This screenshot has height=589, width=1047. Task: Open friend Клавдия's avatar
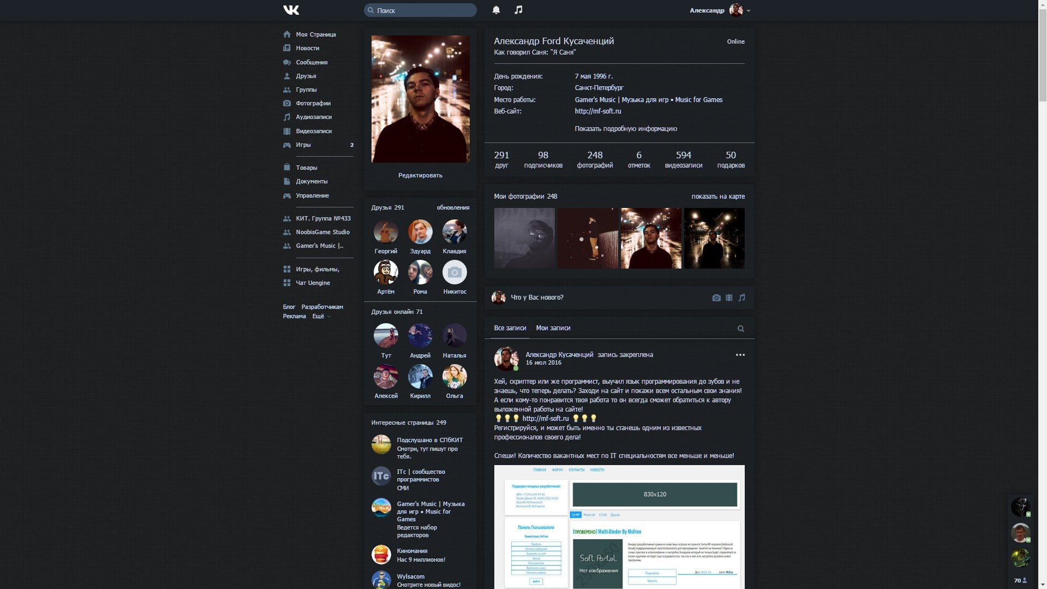(454, 232)
